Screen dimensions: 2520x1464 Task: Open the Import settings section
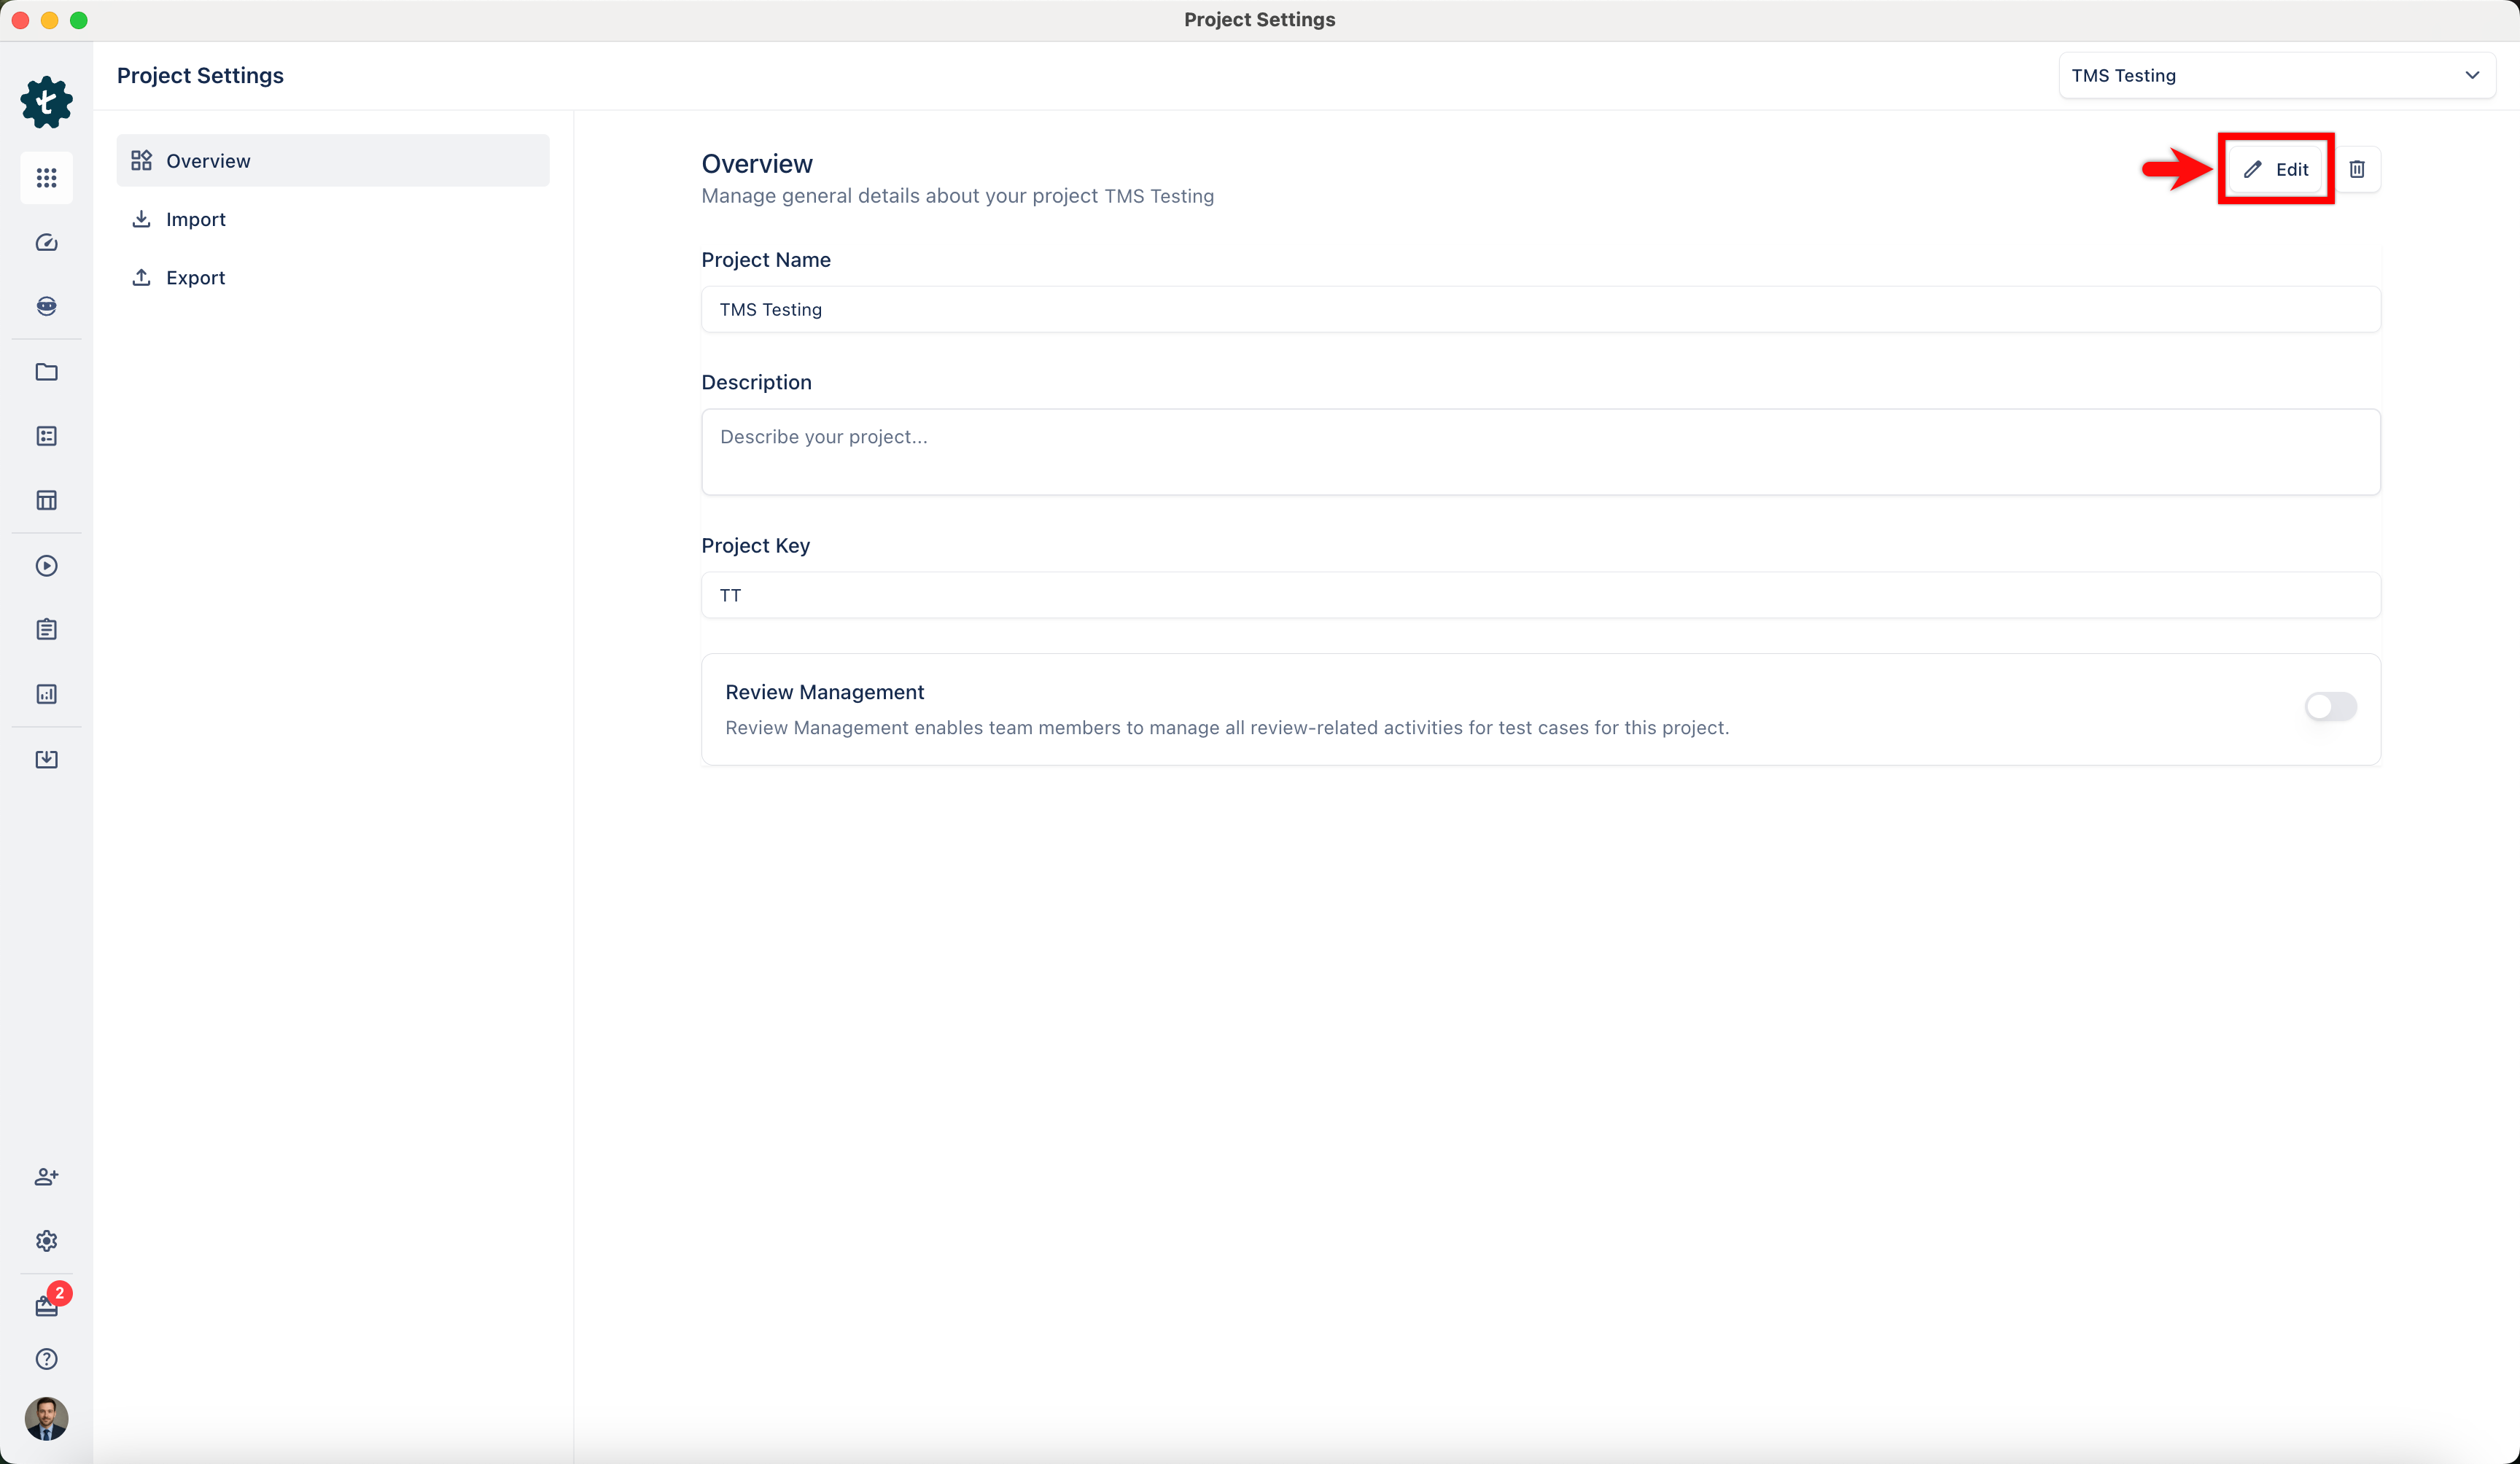[x=195, y=219]
